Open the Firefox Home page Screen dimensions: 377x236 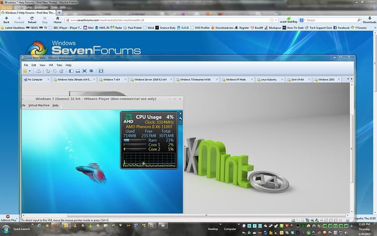[x=57, y=20]
